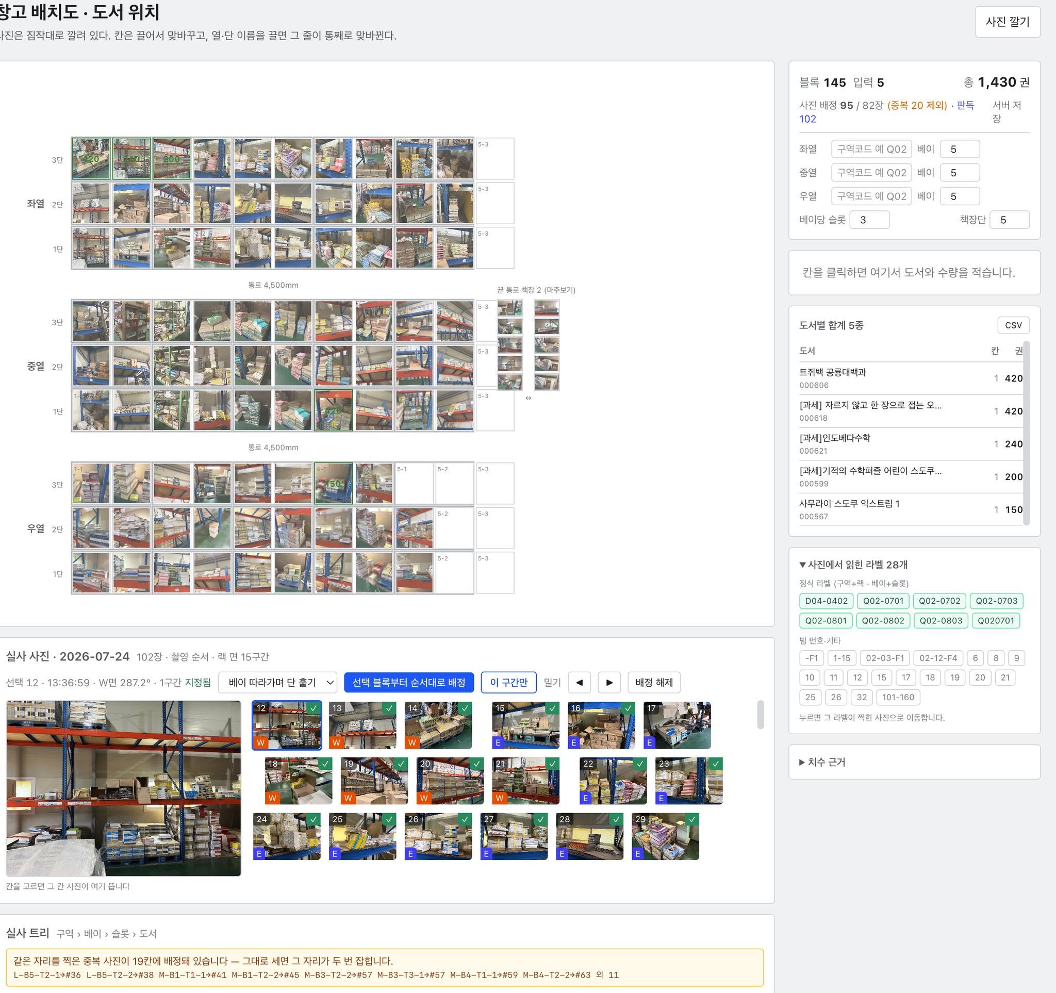Click the W side badge on photo 18
The image size is (1056, 993).
[272, 798]
